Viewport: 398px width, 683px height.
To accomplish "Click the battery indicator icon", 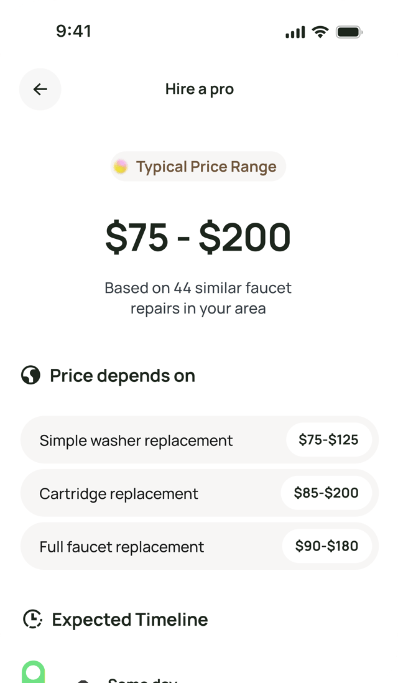I will [x=349, y=32].
